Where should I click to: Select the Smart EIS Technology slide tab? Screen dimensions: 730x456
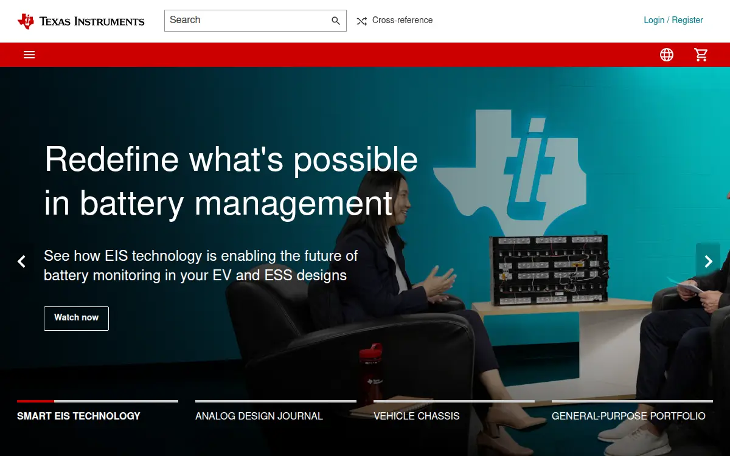tap(78, 416)
